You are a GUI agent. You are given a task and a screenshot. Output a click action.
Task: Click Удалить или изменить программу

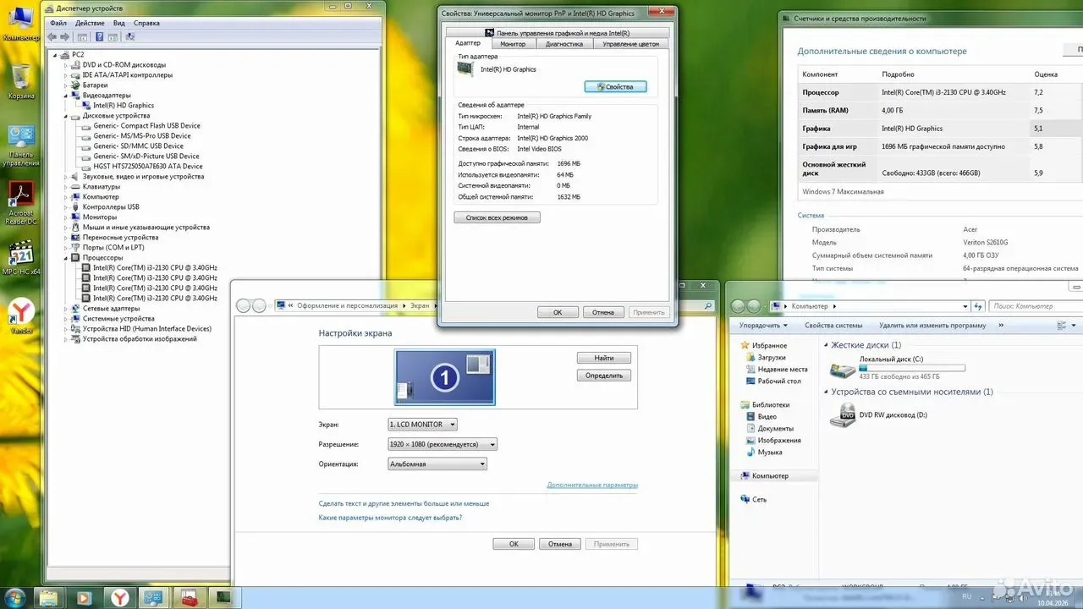click(932, 326)
